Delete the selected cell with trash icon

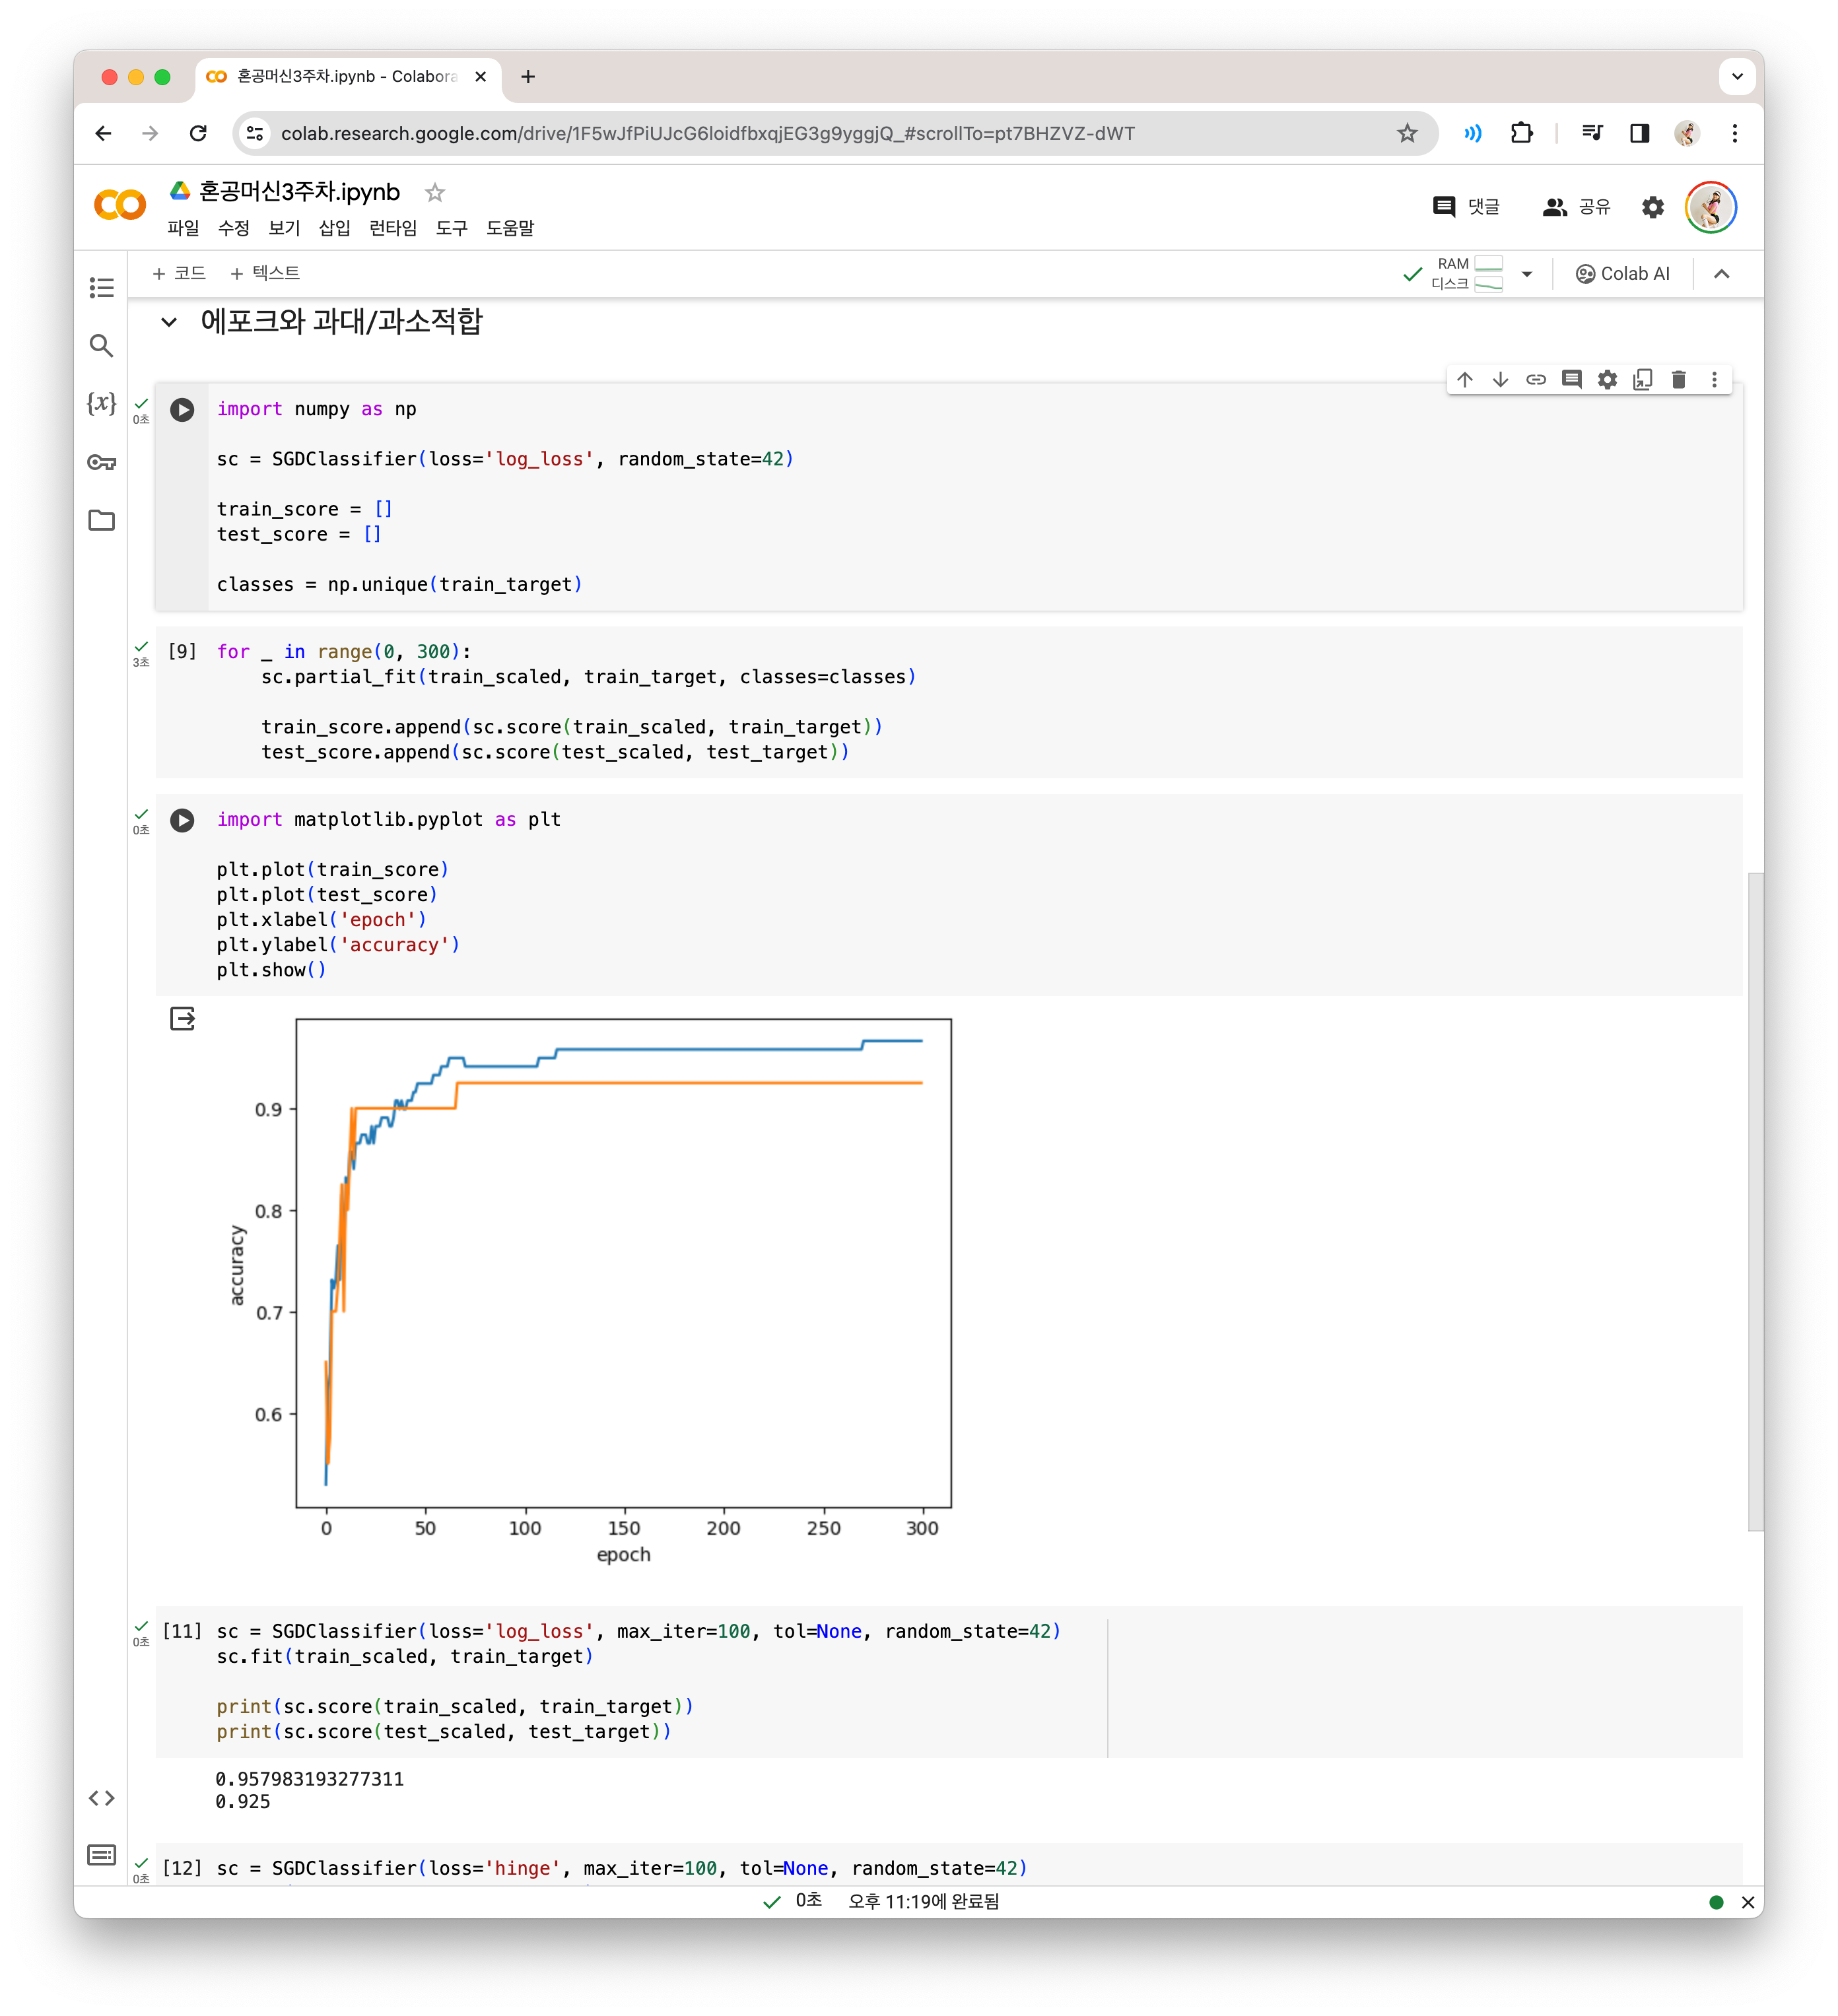point(1678,380)
